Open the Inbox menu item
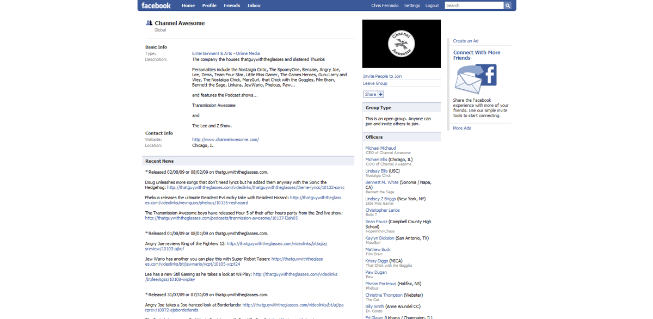 tap(254, 5)
